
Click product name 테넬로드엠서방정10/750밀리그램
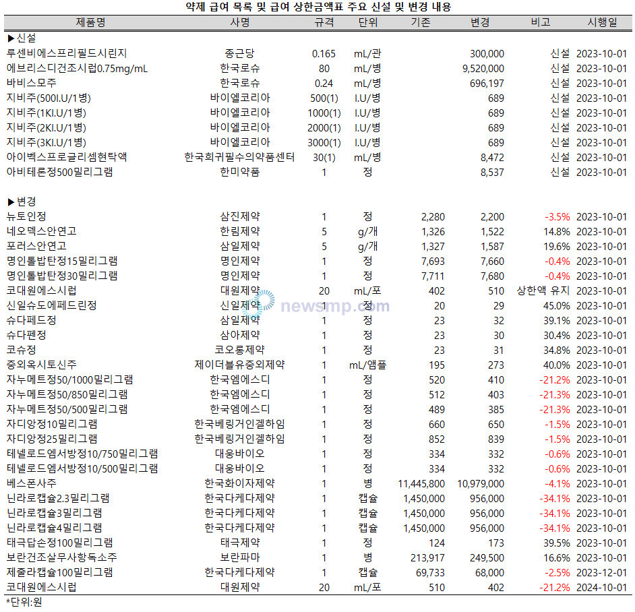[x=82, y=454]
